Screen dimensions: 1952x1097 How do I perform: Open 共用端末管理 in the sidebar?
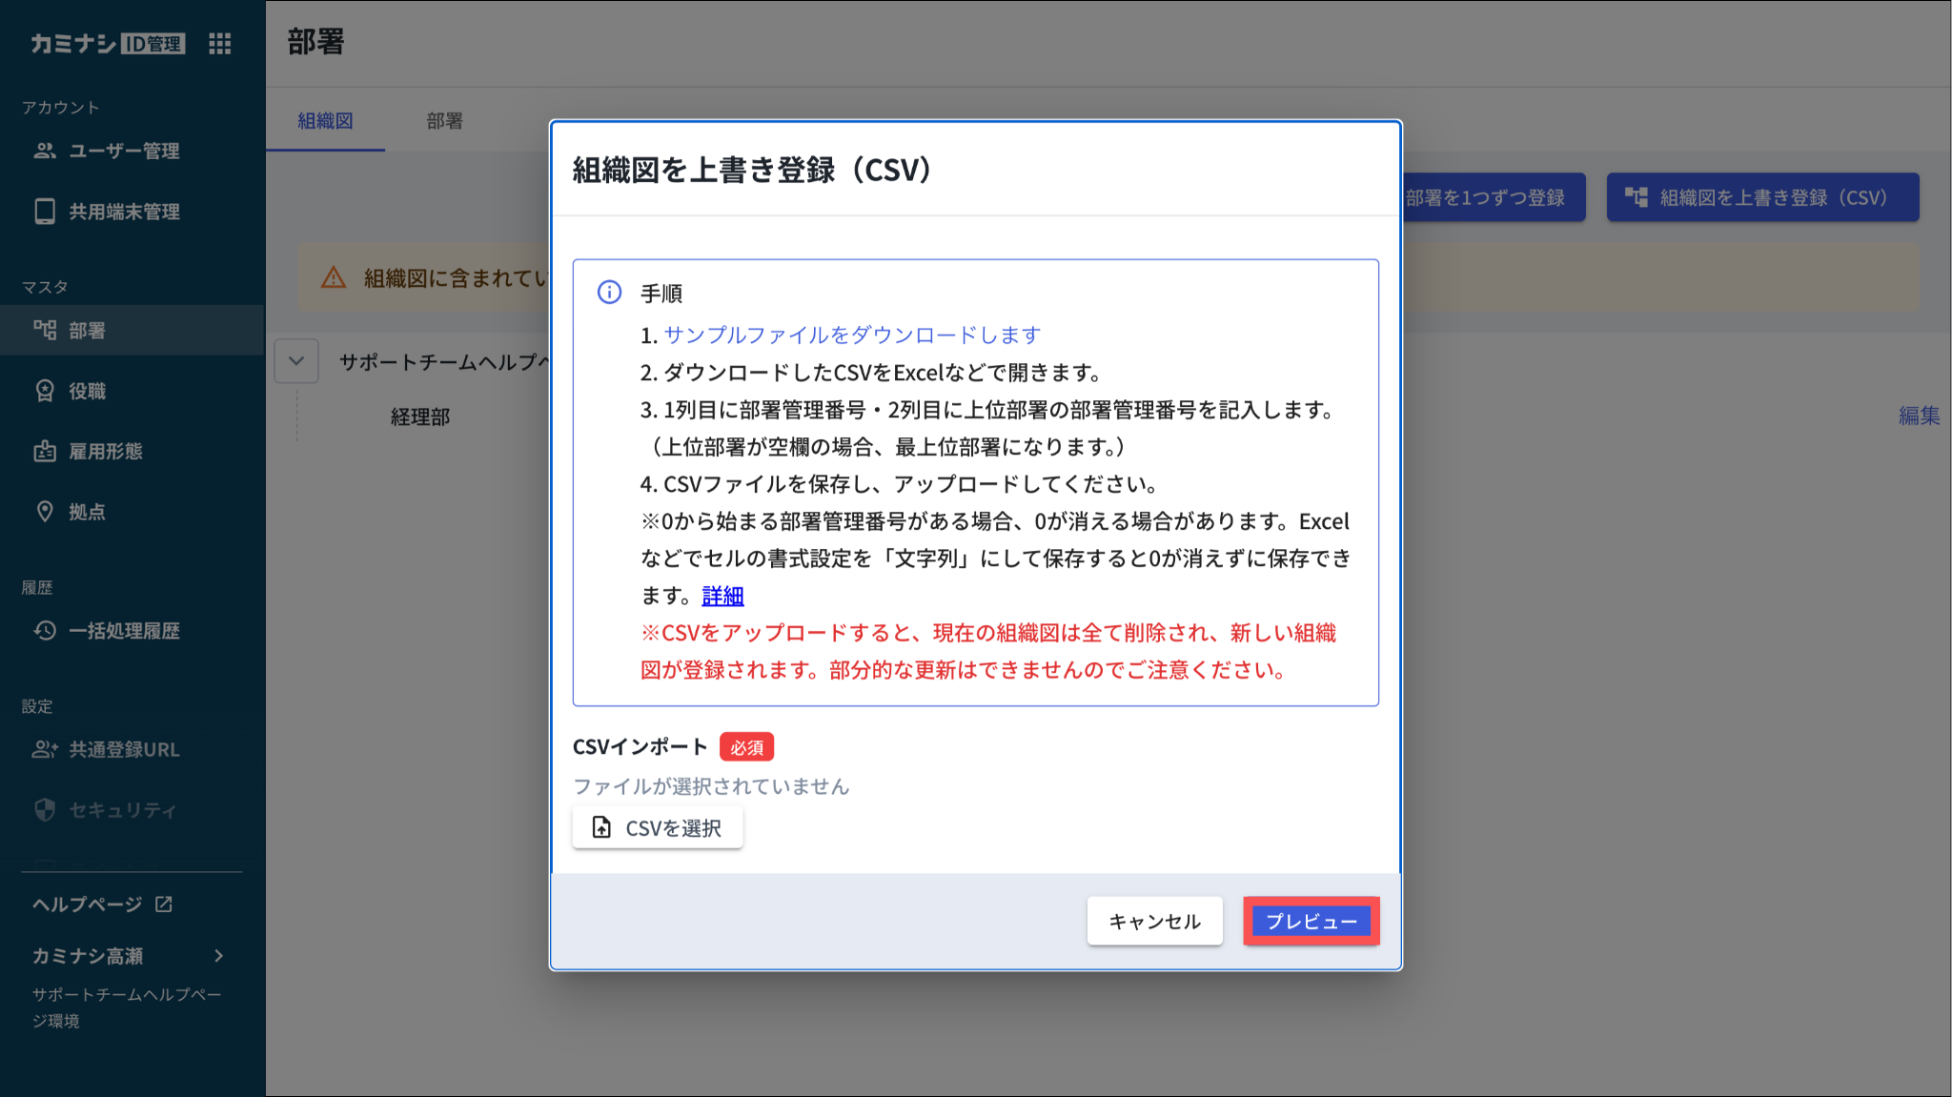123,212
